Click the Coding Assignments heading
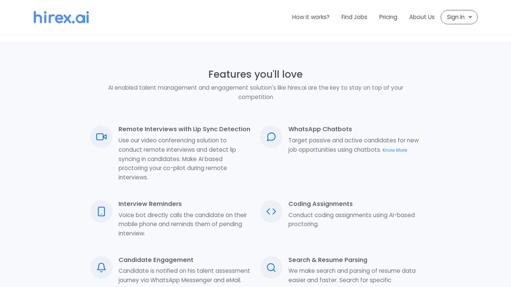Image resolution: width=511 pixels, height=287 pixels. 321,204
